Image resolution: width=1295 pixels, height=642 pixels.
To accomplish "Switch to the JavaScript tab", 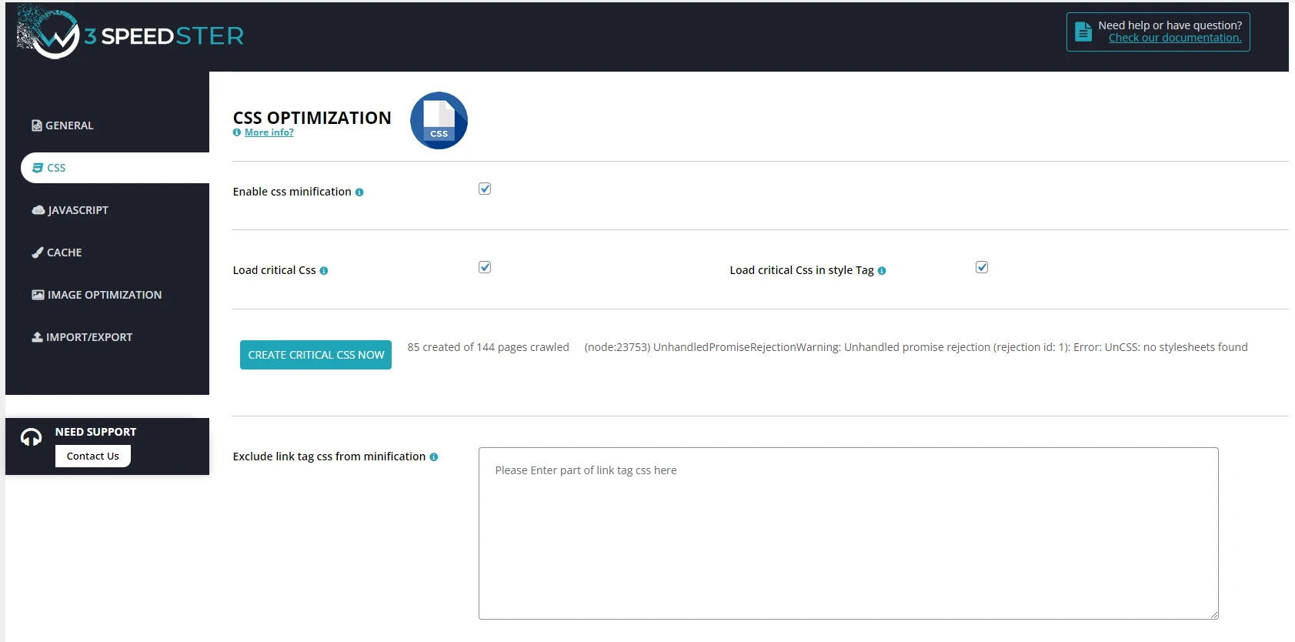I will (x=77, y=210).
